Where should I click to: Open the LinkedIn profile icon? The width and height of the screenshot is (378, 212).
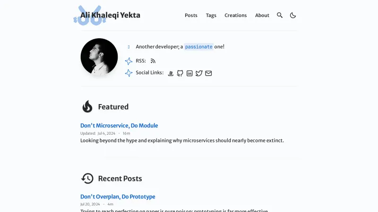pos(189,73)
